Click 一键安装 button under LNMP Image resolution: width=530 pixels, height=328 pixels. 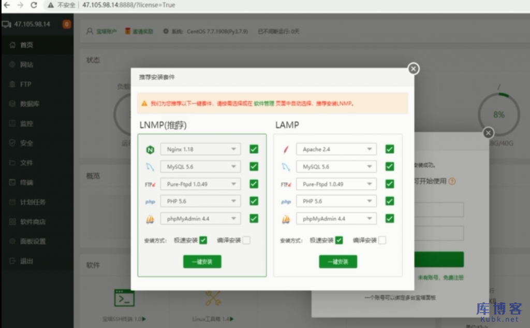click(x=202, y=261)
